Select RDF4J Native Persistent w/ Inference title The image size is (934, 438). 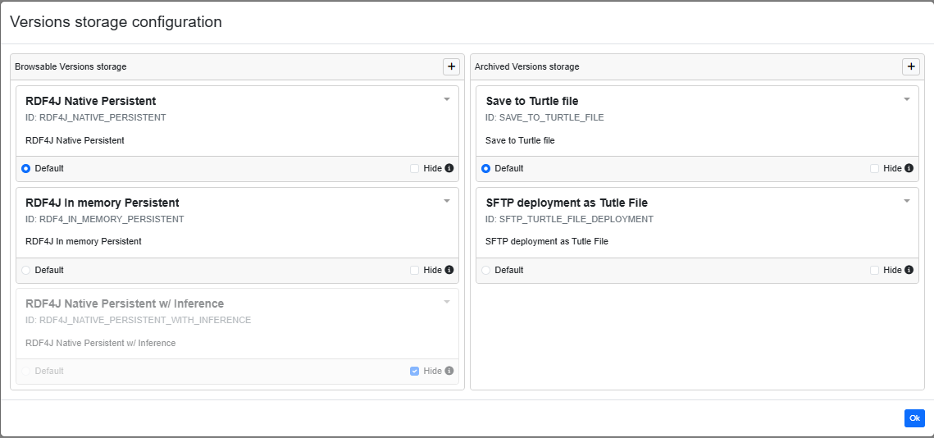(125, 304)
